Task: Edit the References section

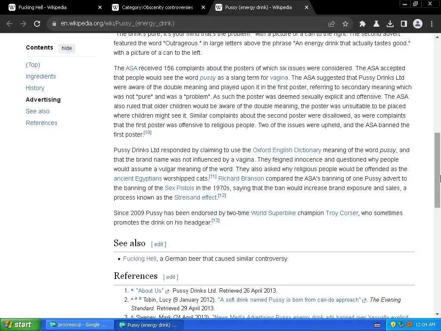Action: click(x=171, y=277)
